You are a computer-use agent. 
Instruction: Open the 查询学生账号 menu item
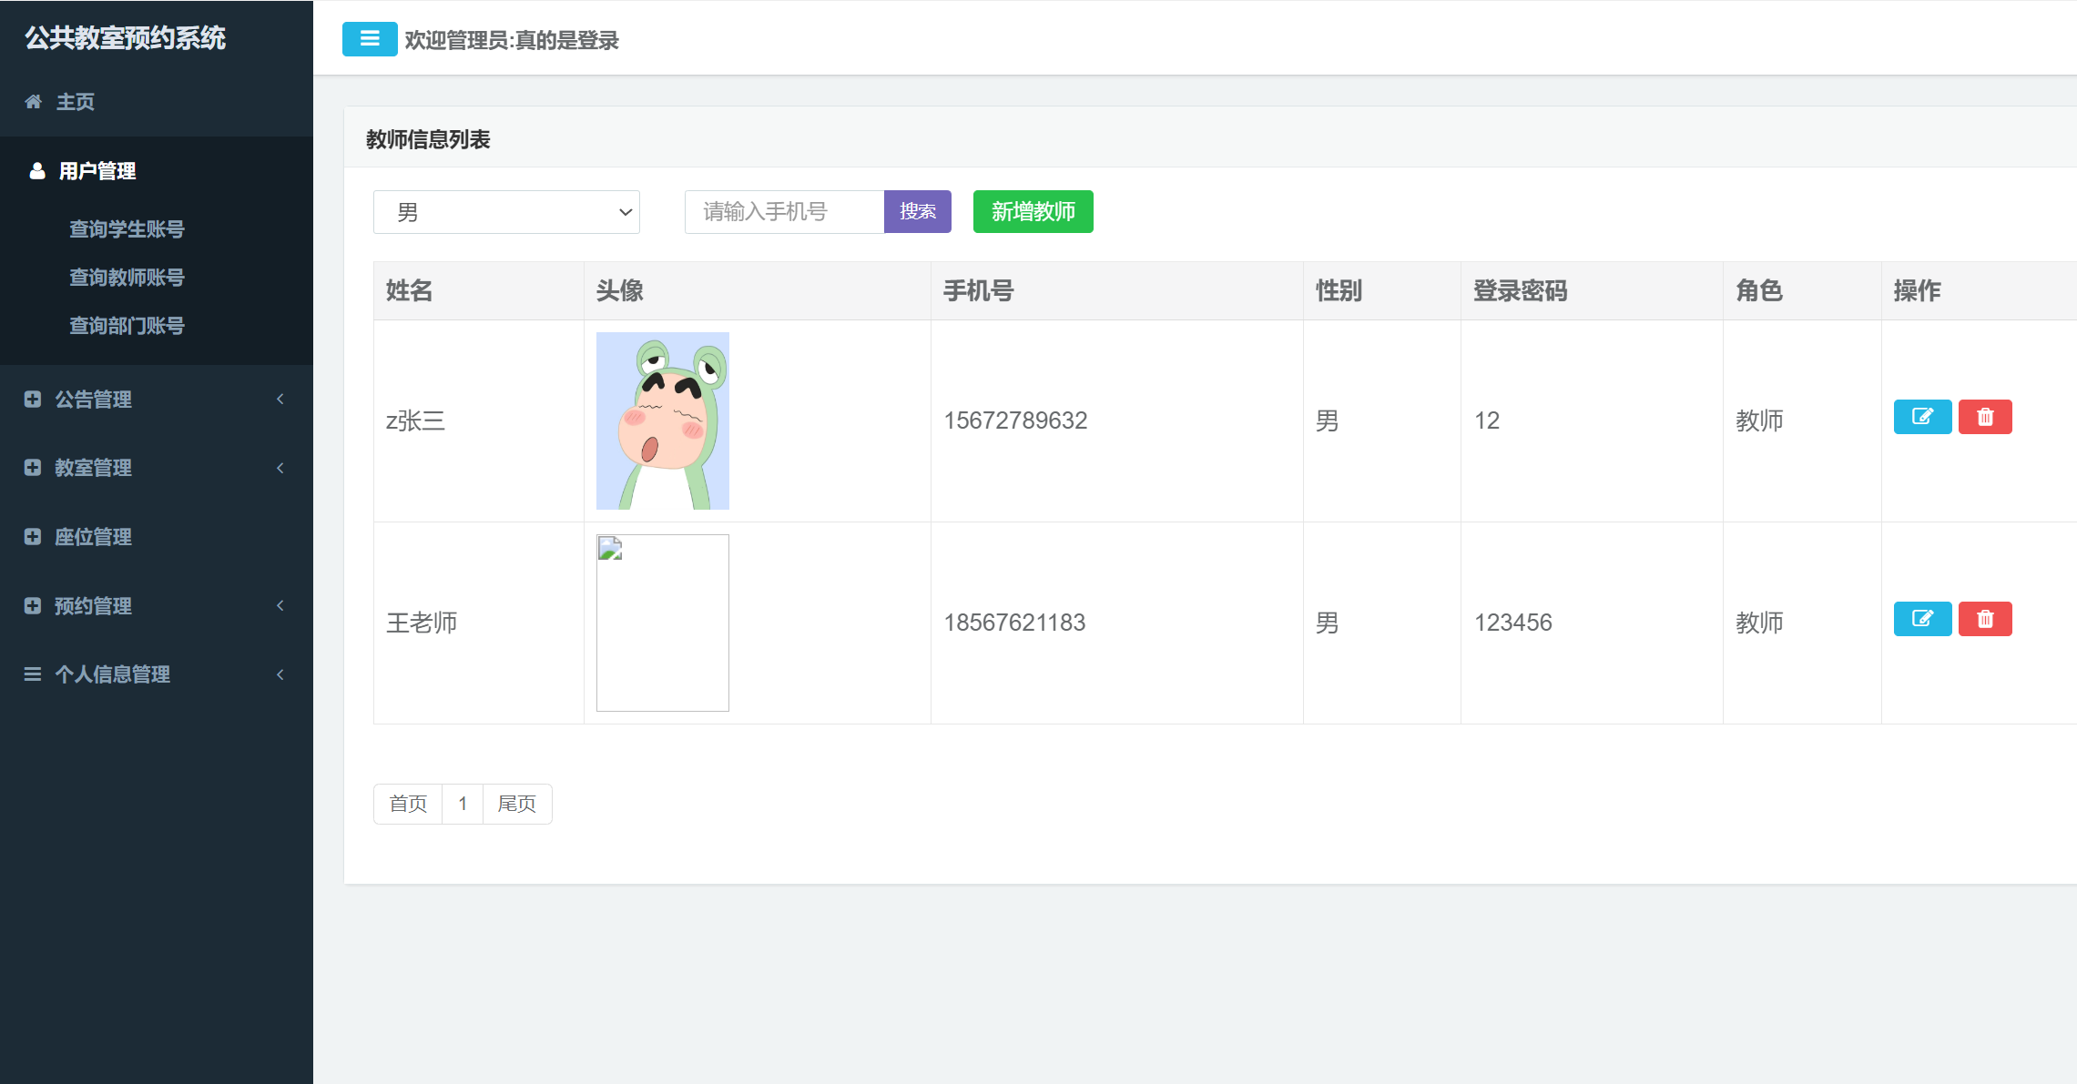pos(127,229)
